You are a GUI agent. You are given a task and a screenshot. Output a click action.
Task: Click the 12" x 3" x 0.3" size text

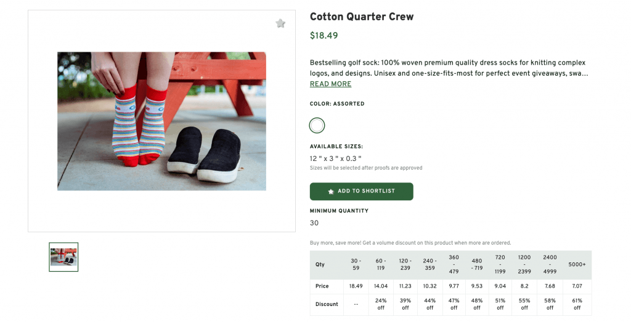335,159
